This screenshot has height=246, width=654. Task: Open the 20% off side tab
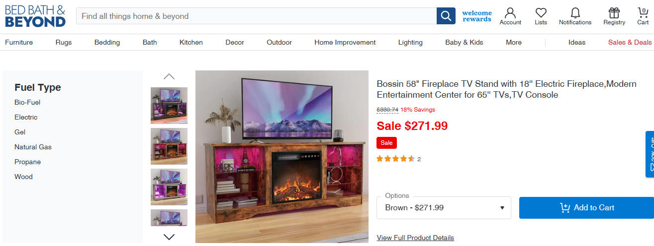650,154
